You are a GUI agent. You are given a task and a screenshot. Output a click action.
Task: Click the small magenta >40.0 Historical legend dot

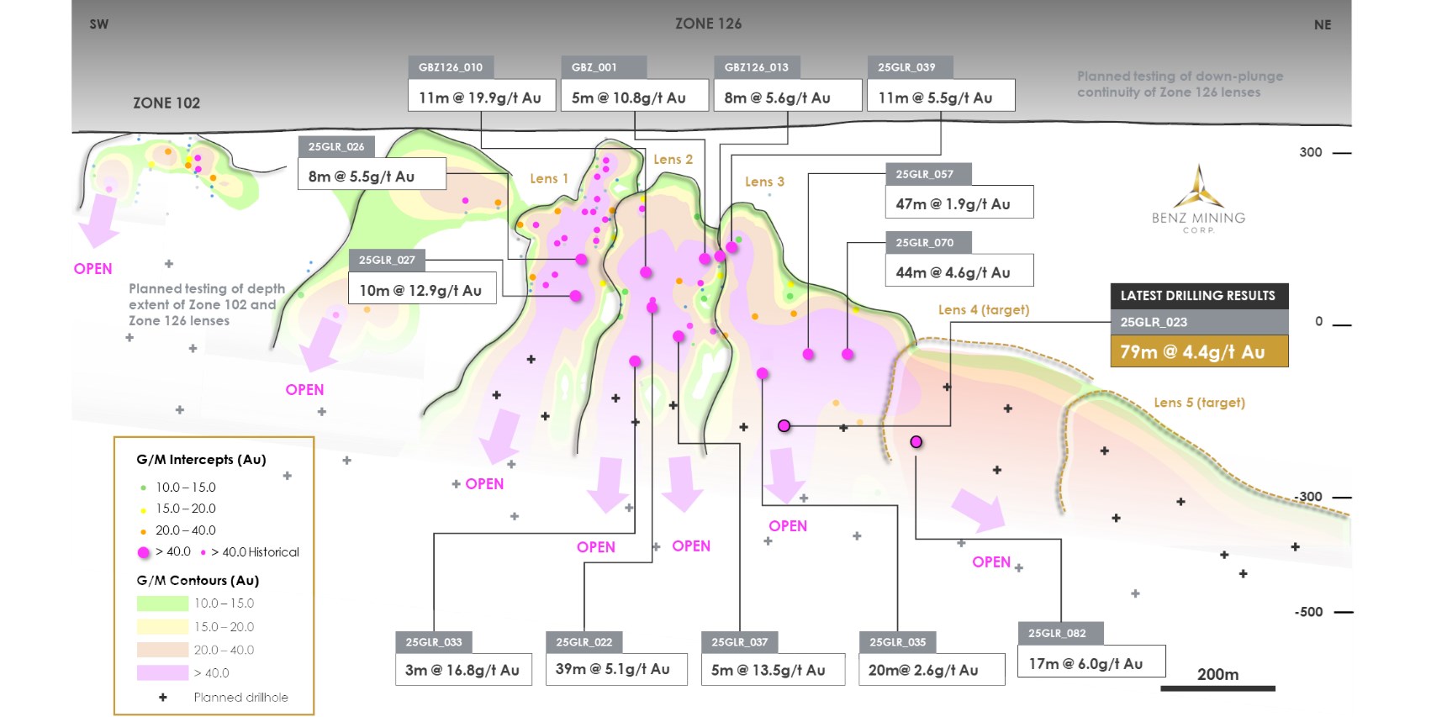(x=203, y=553)
